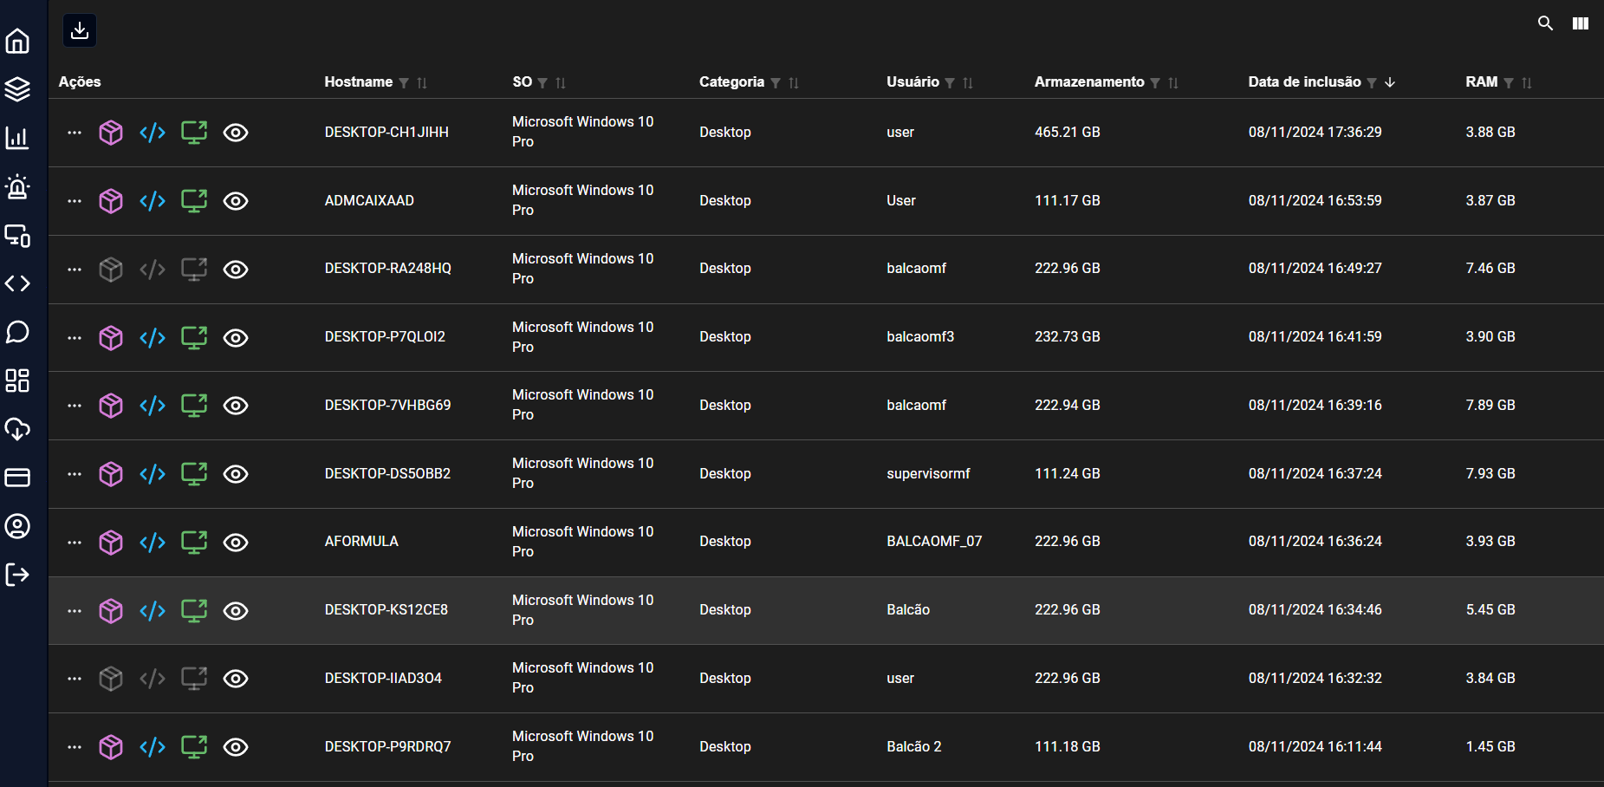The width and height of the screenshot is (1604, 787).
Task: Open the user profile sidebar icon
Action: coord(17,526)
